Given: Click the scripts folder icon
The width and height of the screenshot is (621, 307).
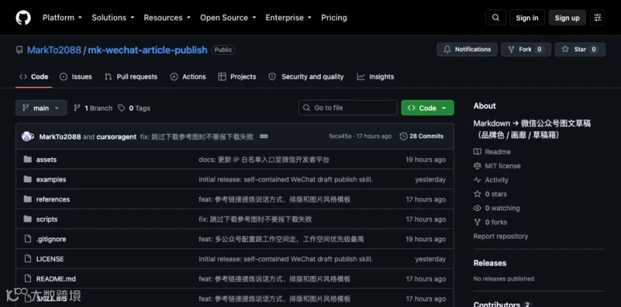Looking at the screenshot, I should (28, 219).
